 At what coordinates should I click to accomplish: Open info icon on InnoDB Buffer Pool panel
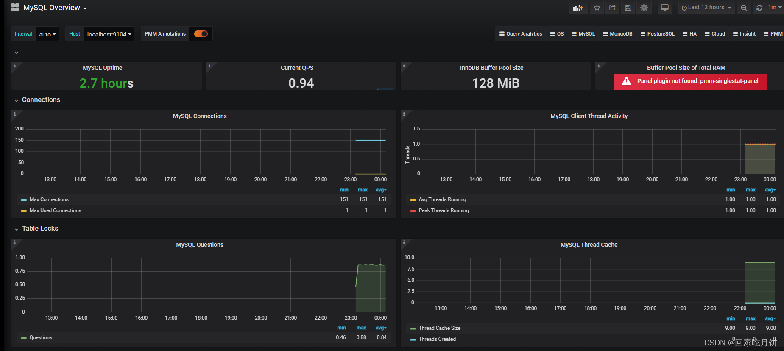(404, 66)
